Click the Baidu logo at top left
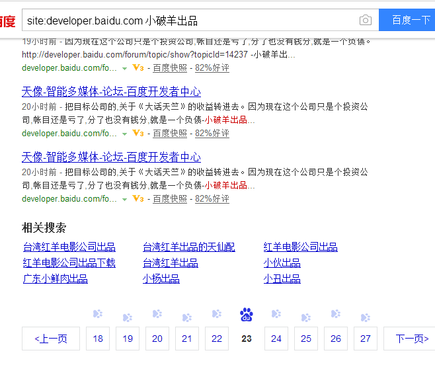Viewport: 435px width, 365px height. 7,21
